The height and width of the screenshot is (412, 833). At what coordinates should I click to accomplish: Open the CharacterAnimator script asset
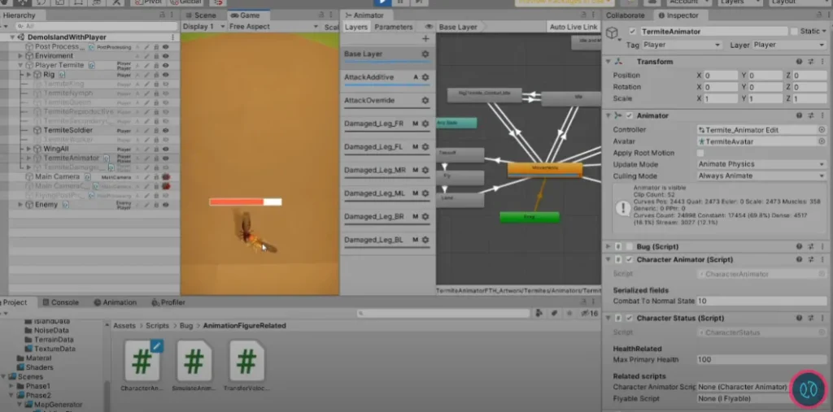[142, 363]
